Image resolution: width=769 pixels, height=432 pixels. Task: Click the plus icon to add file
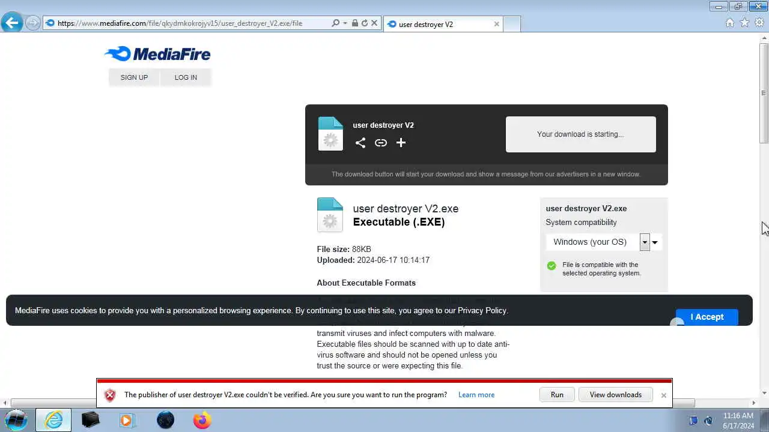pos(401,143)
